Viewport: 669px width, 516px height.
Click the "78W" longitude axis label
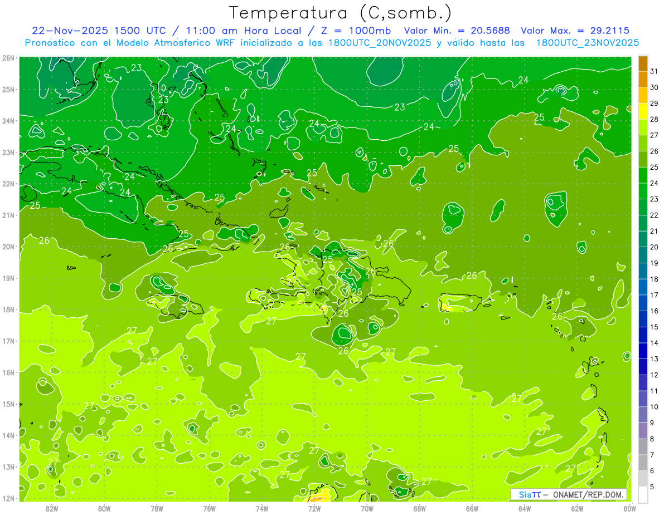coord(157,508)
